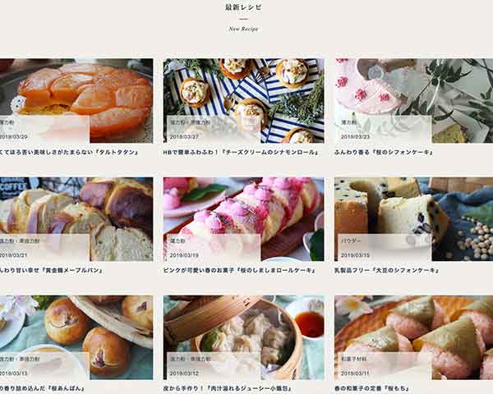Open the sakura mochi recipe image

point(413,337)
